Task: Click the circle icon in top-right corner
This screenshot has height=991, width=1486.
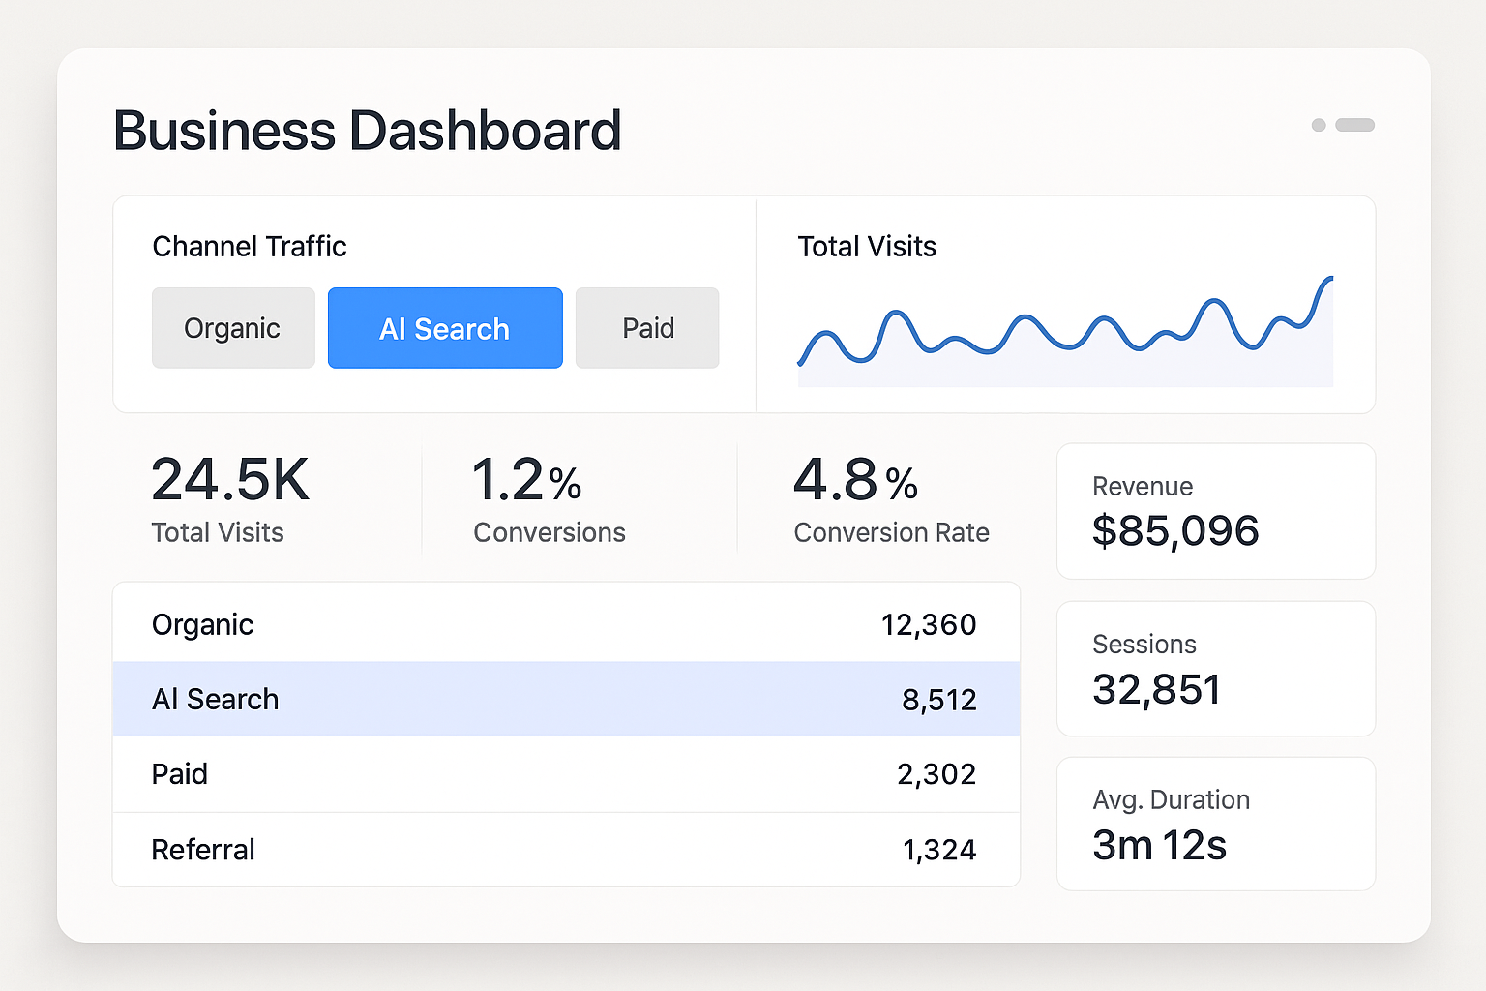Action: point(1318,125)
